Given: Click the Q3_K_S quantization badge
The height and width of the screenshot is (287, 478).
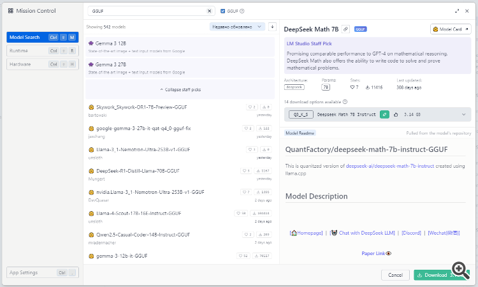Looking at the screenshot, I should (x=301, y=115).
